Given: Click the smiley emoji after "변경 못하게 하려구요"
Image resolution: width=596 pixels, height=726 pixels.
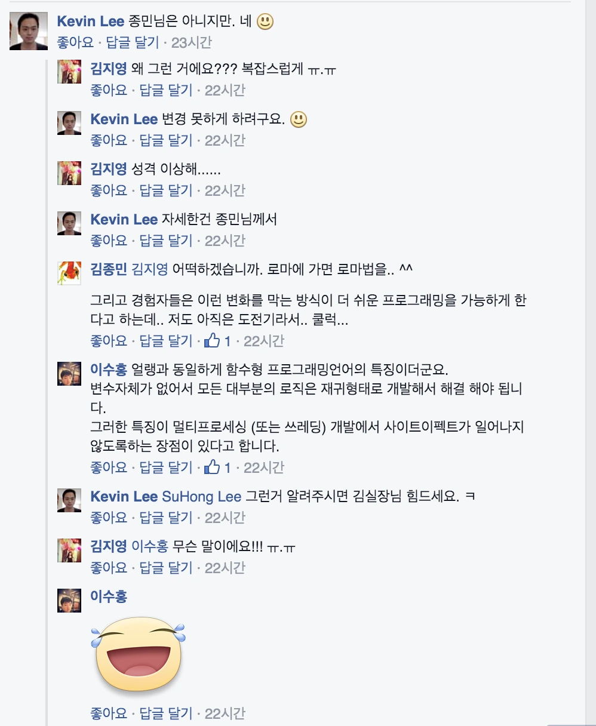Looking at the screenshot, I should [298, 119].
